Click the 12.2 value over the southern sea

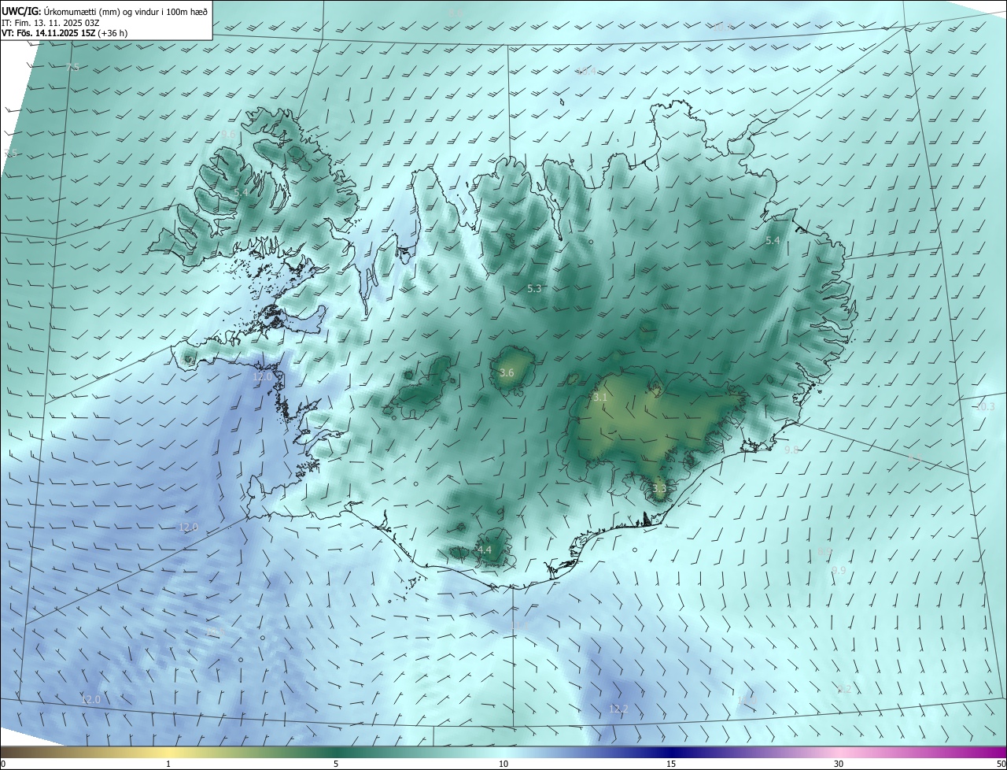[x=619, y=709]
